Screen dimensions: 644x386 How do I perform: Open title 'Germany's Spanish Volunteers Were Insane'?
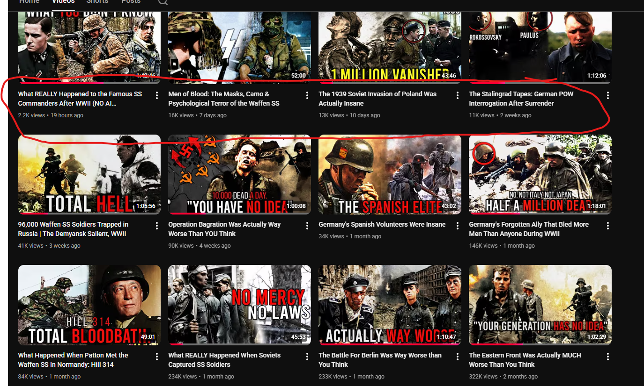tap(382, 224)
